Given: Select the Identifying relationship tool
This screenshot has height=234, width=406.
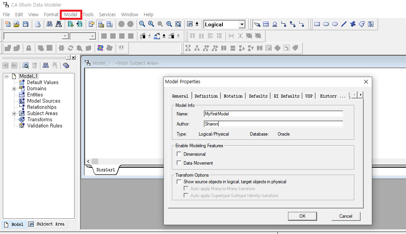Looking at the screenshot, I should coord(284,24).
